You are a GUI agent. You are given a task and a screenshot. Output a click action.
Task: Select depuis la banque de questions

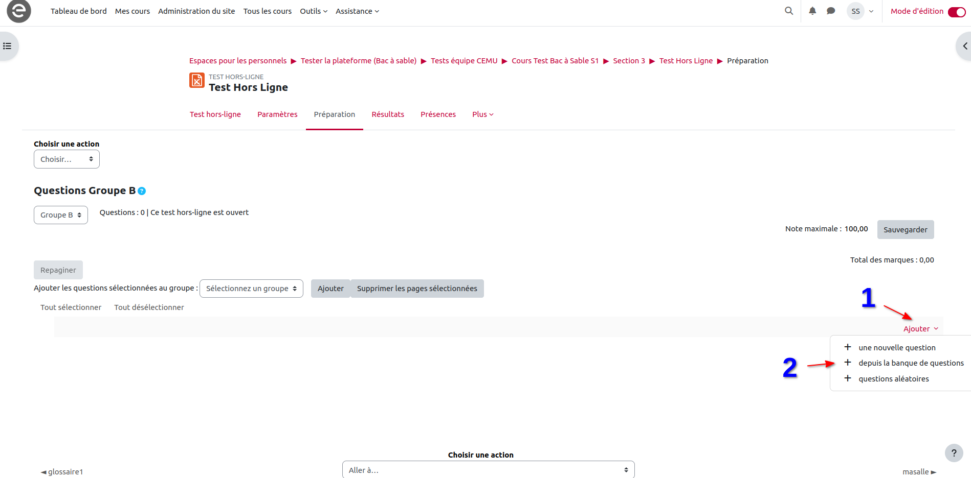click(x=911, y=363)
